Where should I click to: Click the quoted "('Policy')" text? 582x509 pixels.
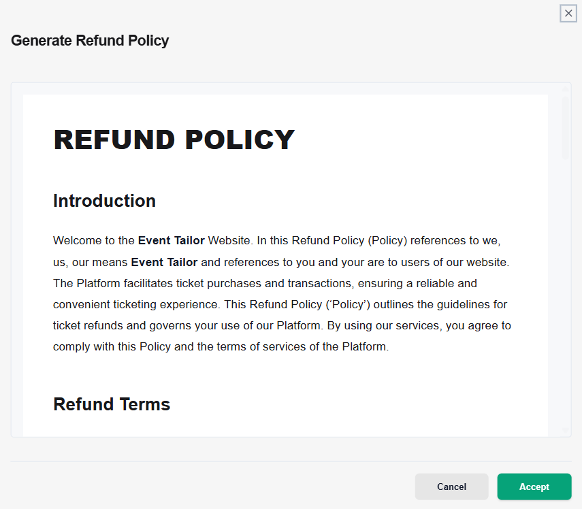click(348, 305)
